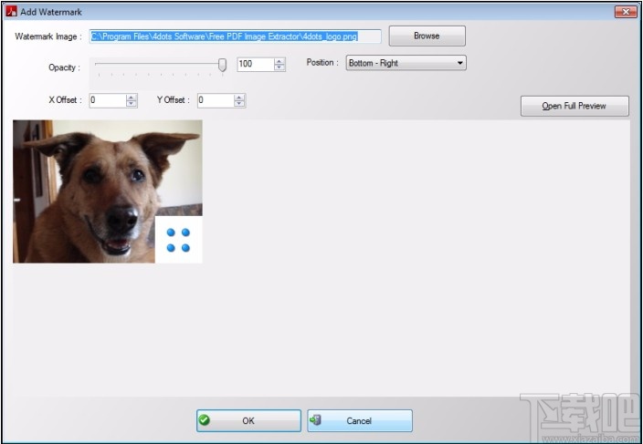Close the Add Watermark dialog
Screen dimensions: 643x444
point(626,12)
